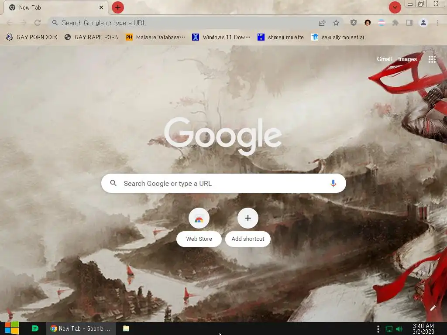Open the Gmail link
447x335 pixels.
point(384,59)
